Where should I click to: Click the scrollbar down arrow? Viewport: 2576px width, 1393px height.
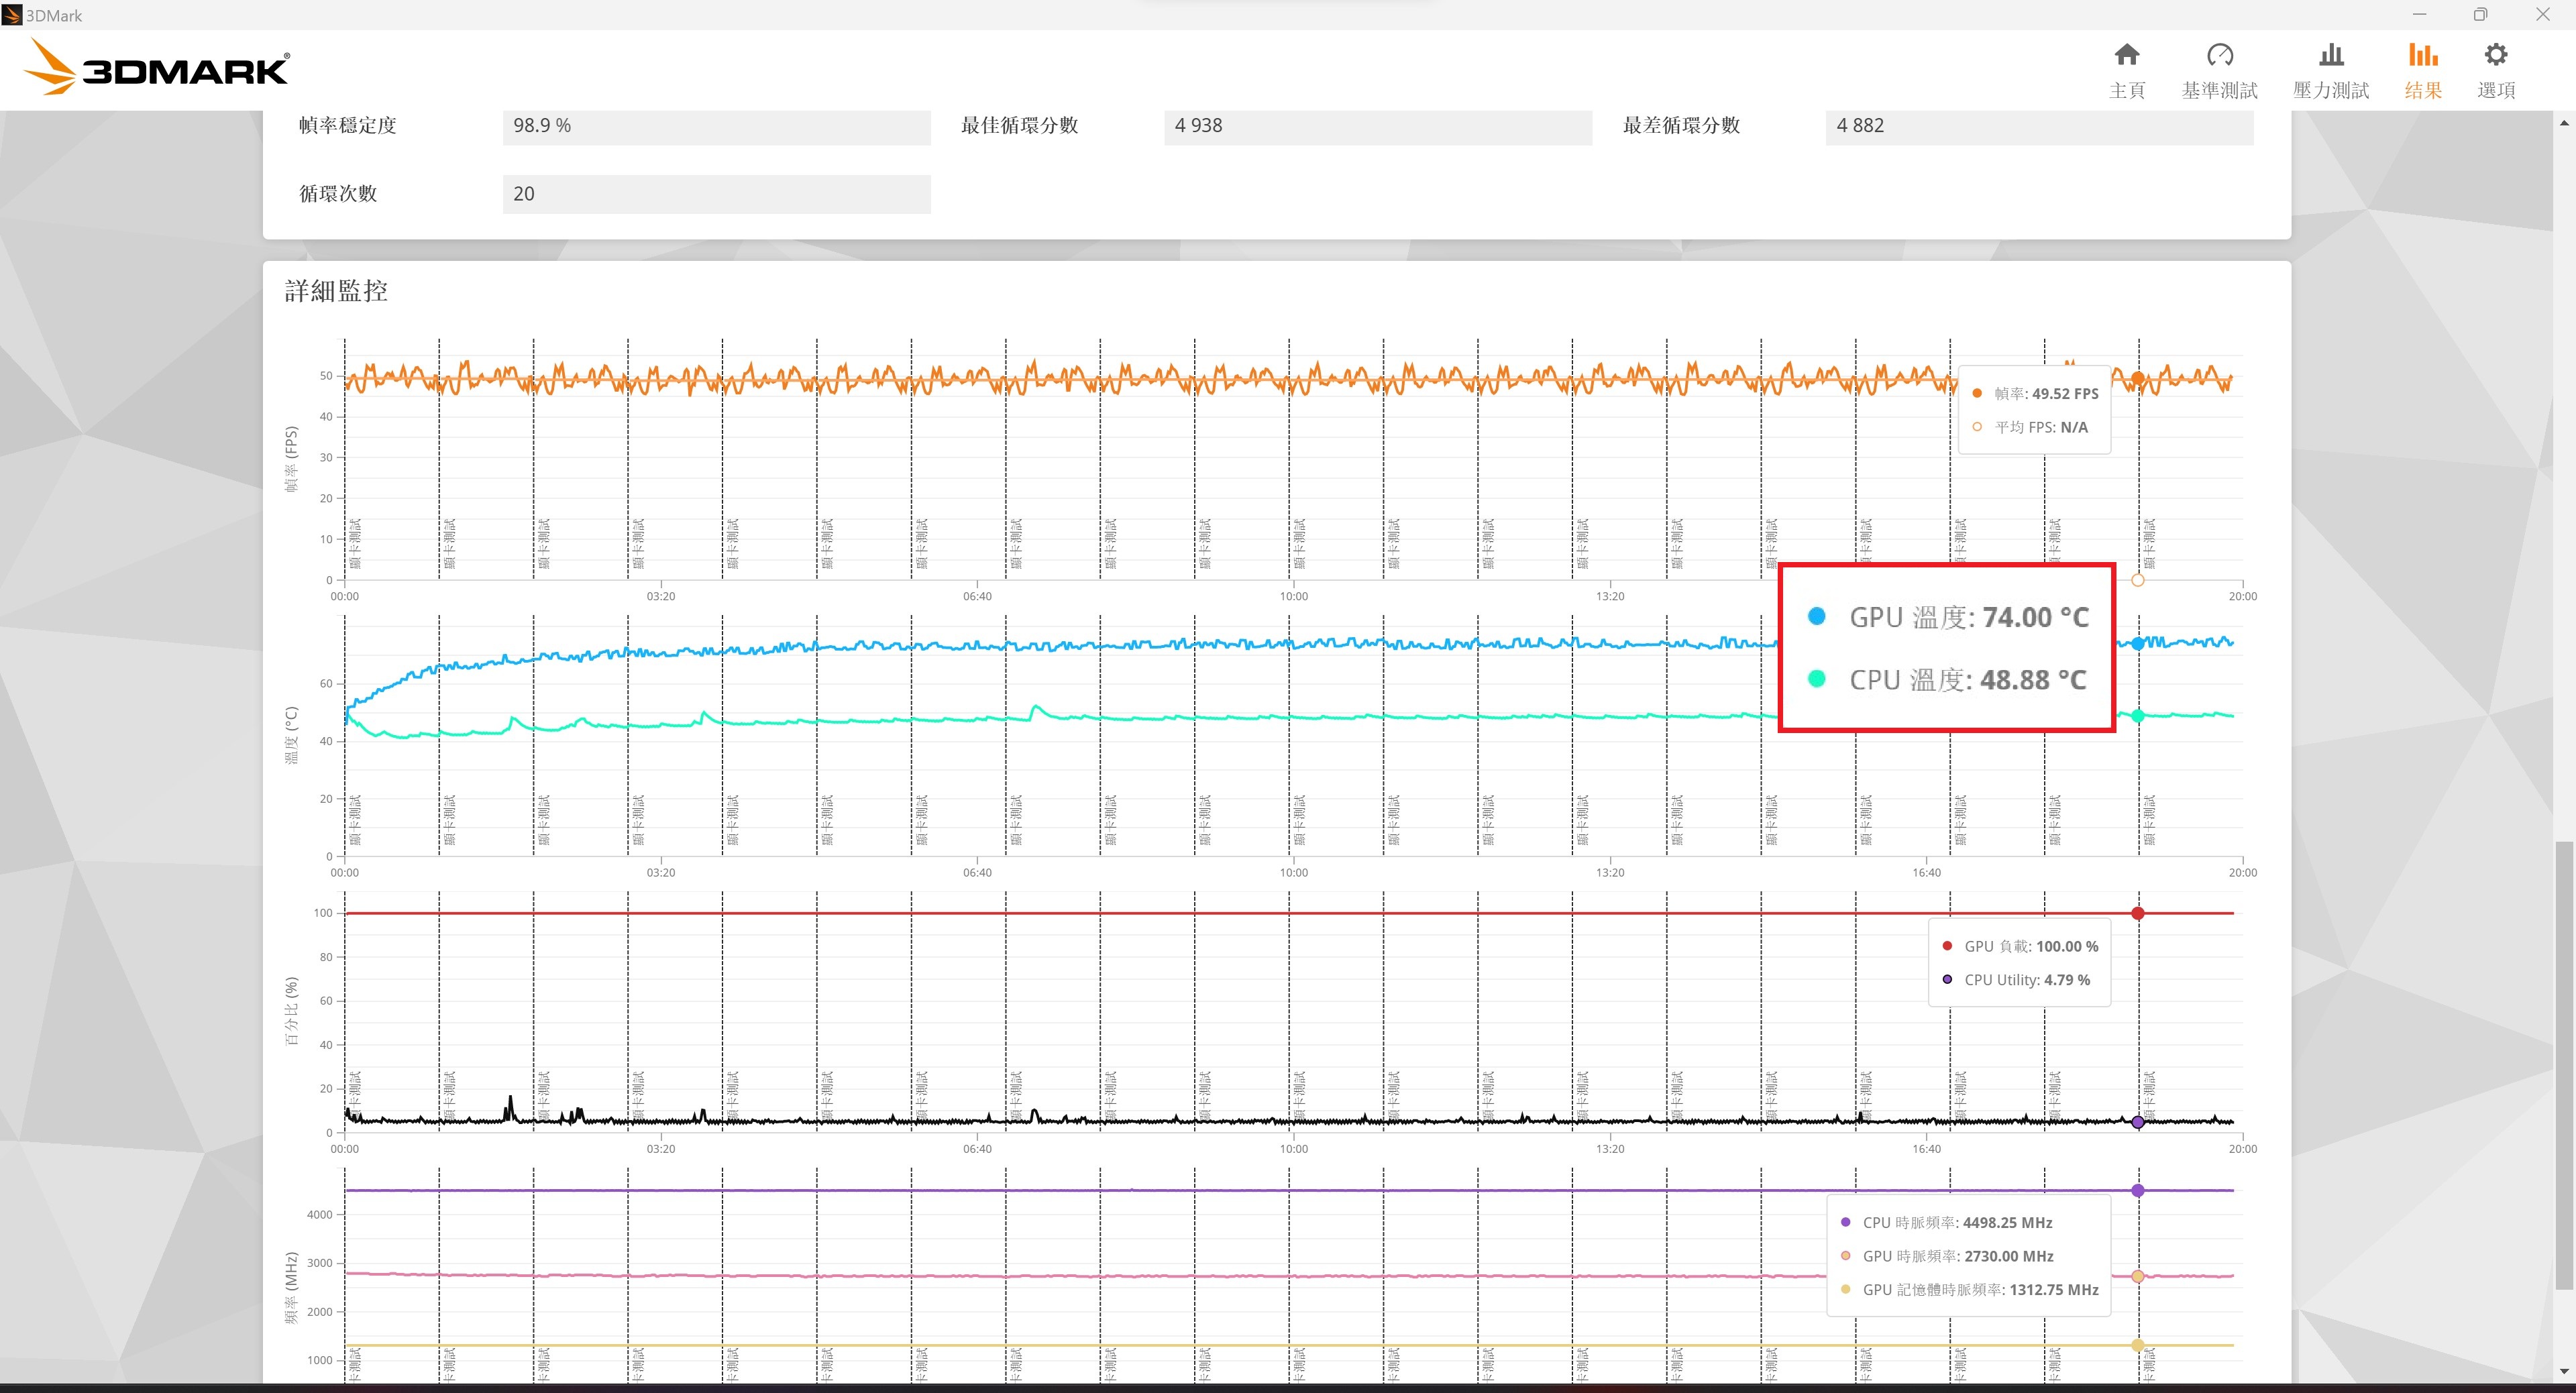click(x=2563, y=1371)
